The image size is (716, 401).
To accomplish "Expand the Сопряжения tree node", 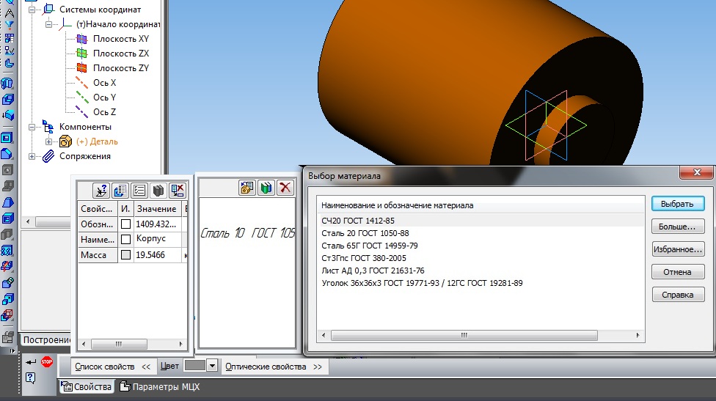I will coord(32,156).
